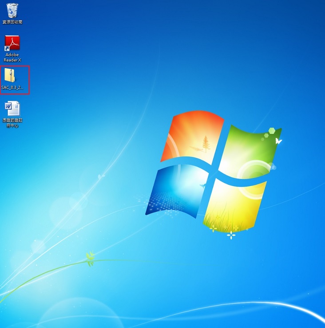Click the blue W badge on Word document icon
The height and width of the screenshot is (328, 325).
[8, 106]
